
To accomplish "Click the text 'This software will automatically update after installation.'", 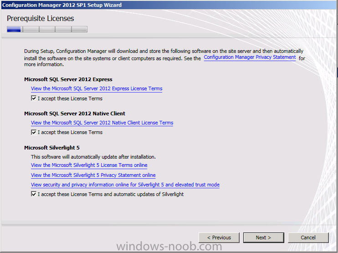I will pyautogui.click(x=93, y=157).
